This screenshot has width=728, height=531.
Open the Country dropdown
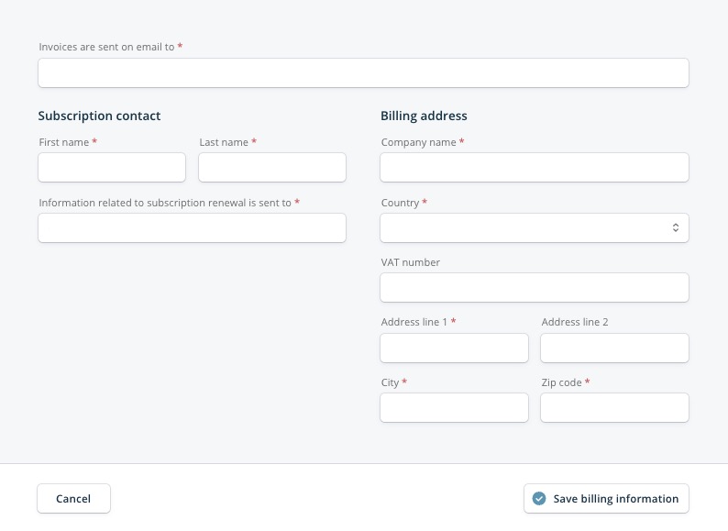(x=535, y=227)
